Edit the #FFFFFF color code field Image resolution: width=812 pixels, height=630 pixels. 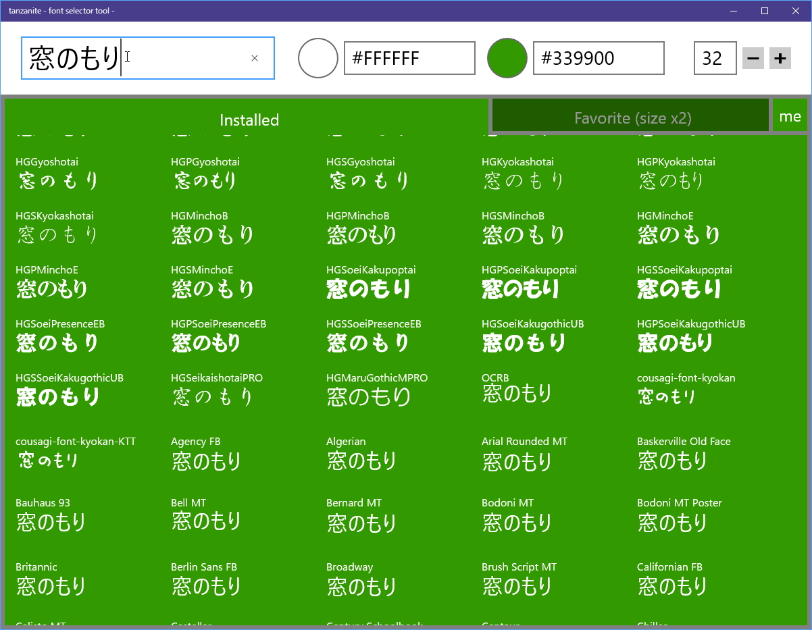[x=409, y=58]
